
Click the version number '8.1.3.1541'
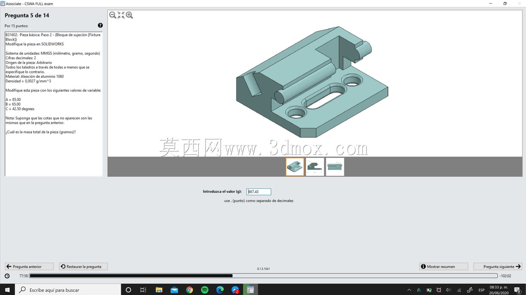[x=264, y=269]
